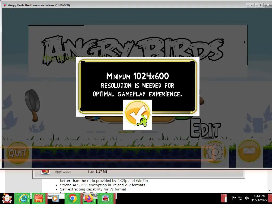Select the 'Application' text in the background window
Image resolution: width=272 pixels, height=204 pixels.
tap(63, 172)
